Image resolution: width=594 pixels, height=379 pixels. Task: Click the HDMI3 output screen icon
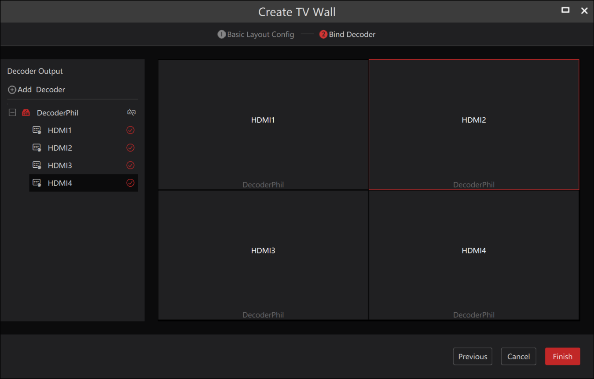point(37,165)
